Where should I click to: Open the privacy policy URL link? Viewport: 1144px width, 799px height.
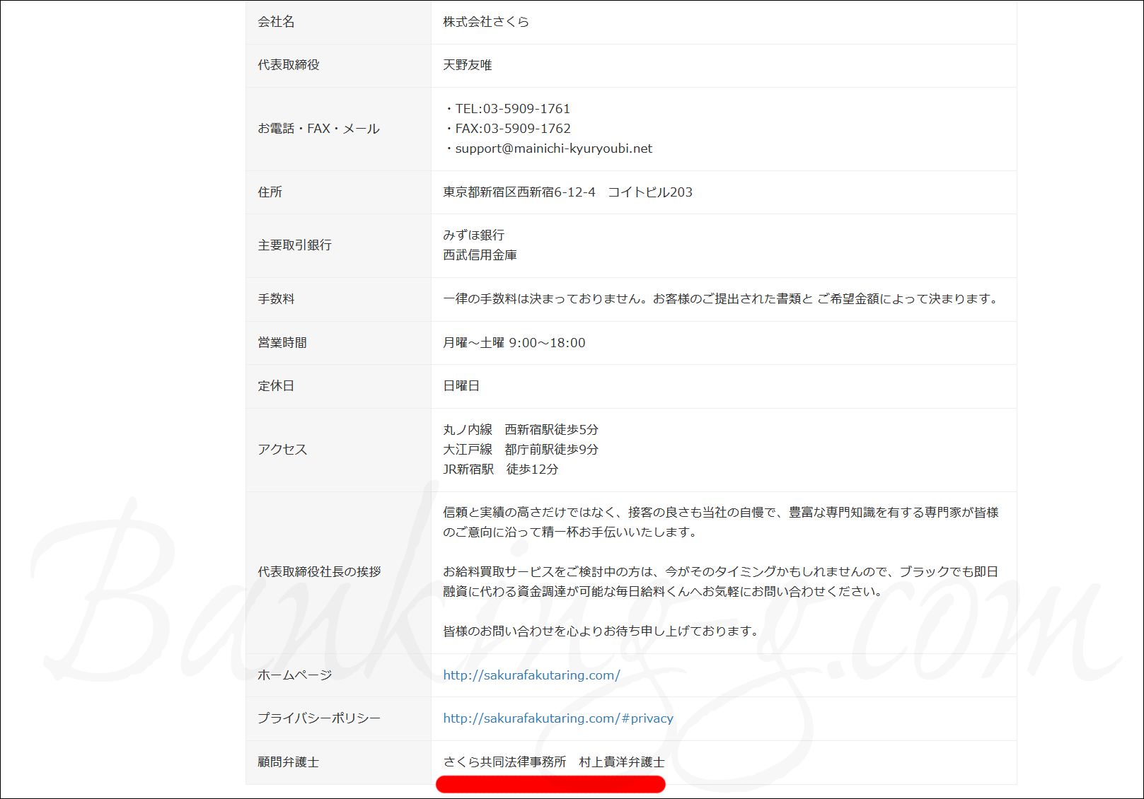point(557,718)
